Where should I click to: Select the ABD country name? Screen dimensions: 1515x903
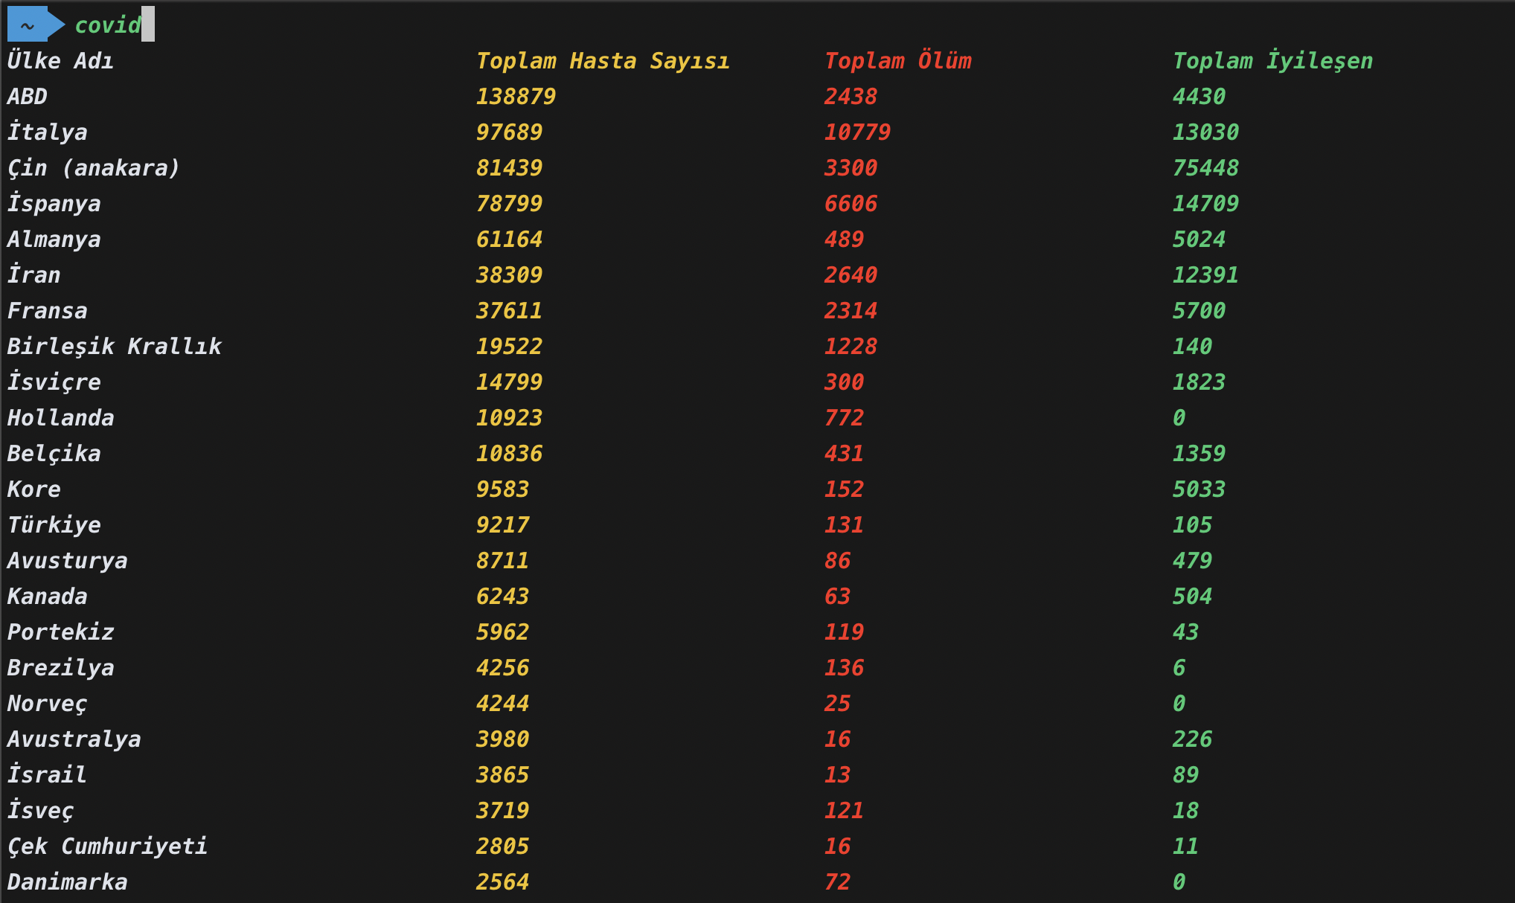coord(28,97)
